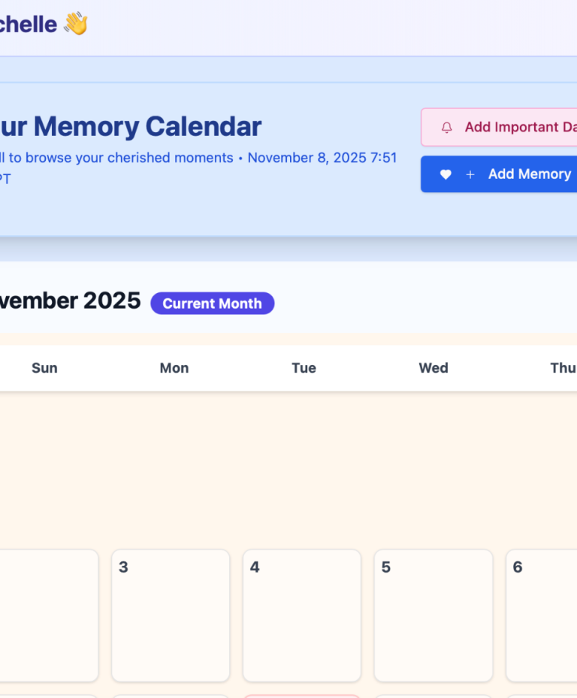Click the Mon weekday column header
The height and width of the screenshot is (698, 577).
[174, 368]
